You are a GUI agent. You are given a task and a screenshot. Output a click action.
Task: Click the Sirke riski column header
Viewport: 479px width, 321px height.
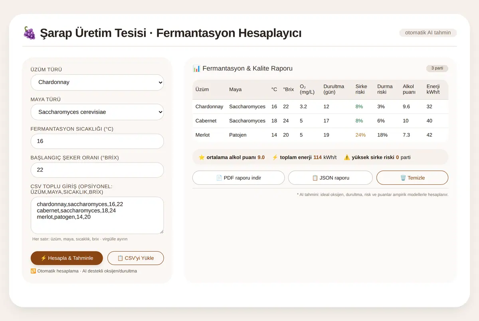362,90
